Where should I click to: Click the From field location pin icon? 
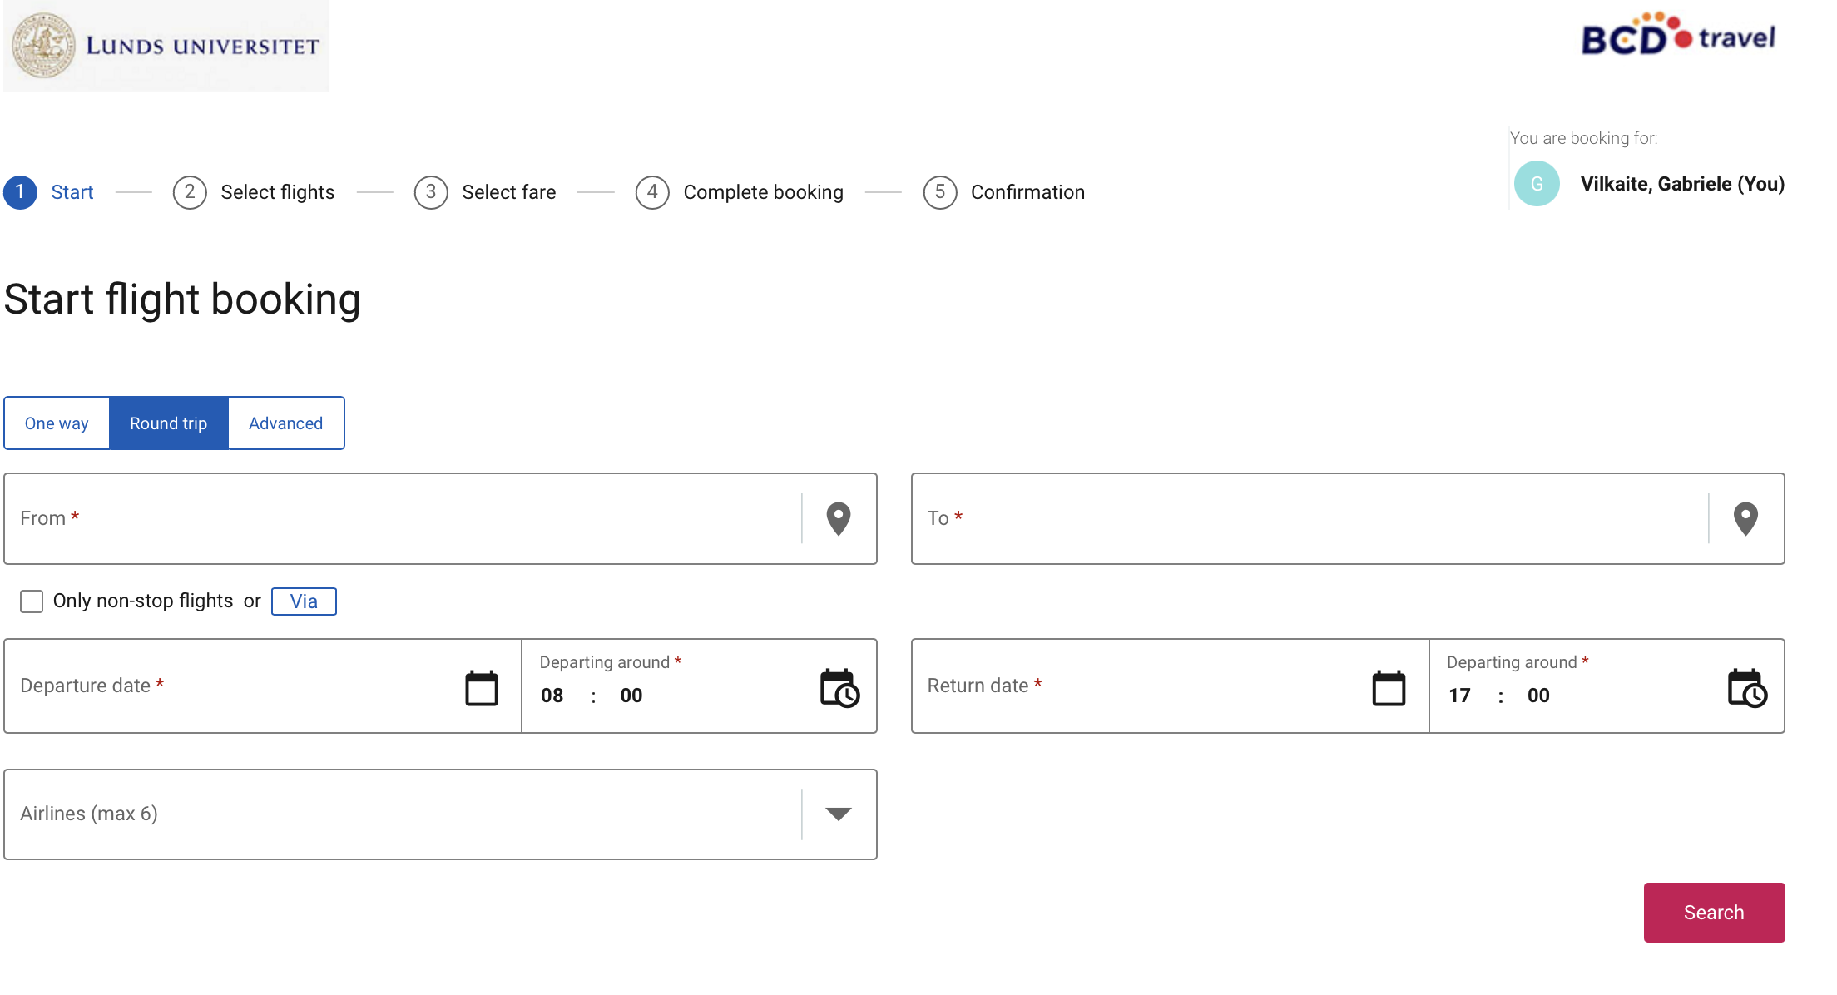coord(838,518)
